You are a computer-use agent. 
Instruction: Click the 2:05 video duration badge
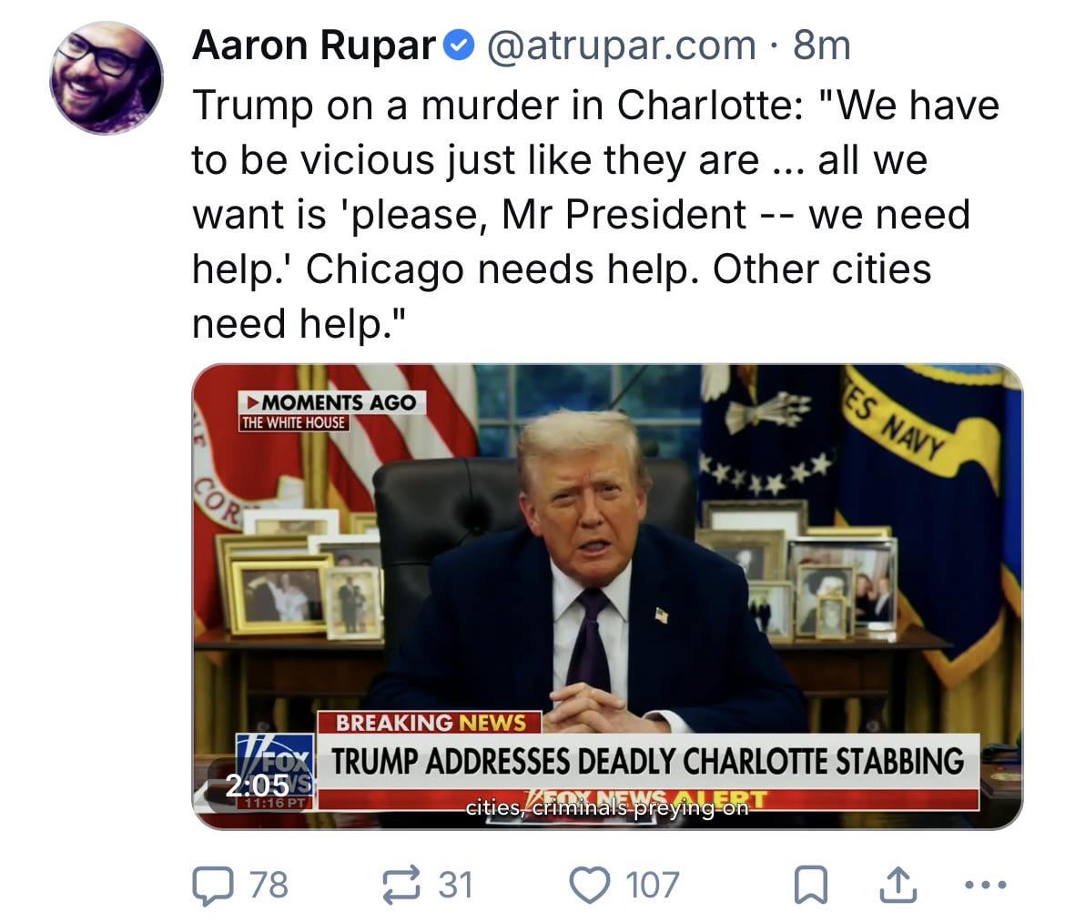click(x=257, y=786)
